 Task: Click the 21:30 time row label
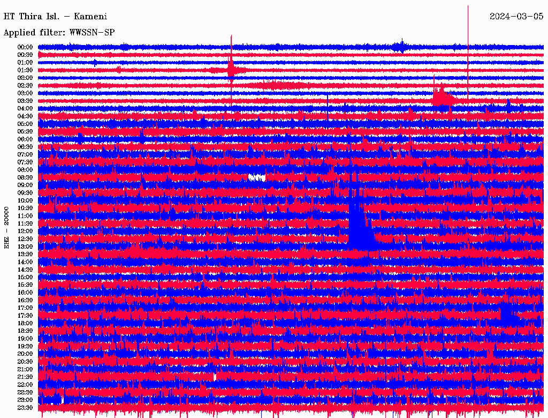[25, 377]
